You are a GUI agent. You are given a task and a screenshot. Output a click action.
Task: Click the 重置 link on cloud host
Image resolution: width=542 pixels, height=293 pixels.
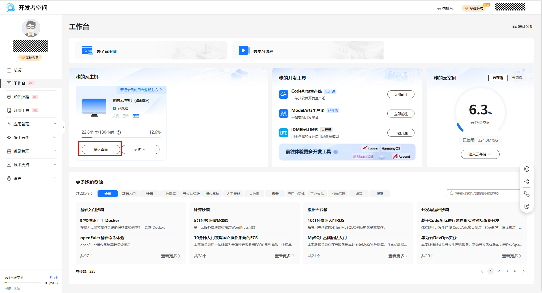click(136, 116)
